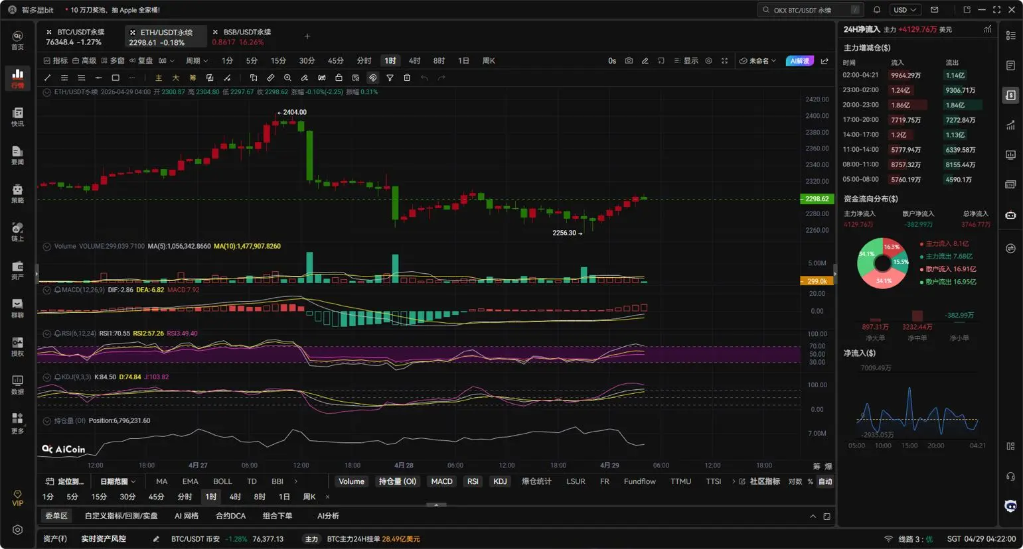Open the 授权 authorization sidebar icon
This screenshot has width=1023, height=549.
click(18, 346)
